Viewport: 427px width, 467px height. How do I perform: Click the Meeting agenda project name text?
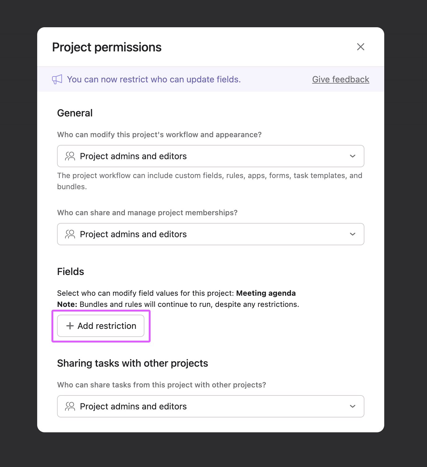click(266, 293)
